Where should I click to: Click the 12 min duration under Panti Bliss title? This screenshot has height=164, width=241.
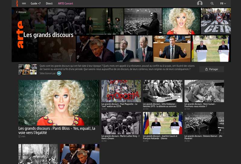pos(22,136)
